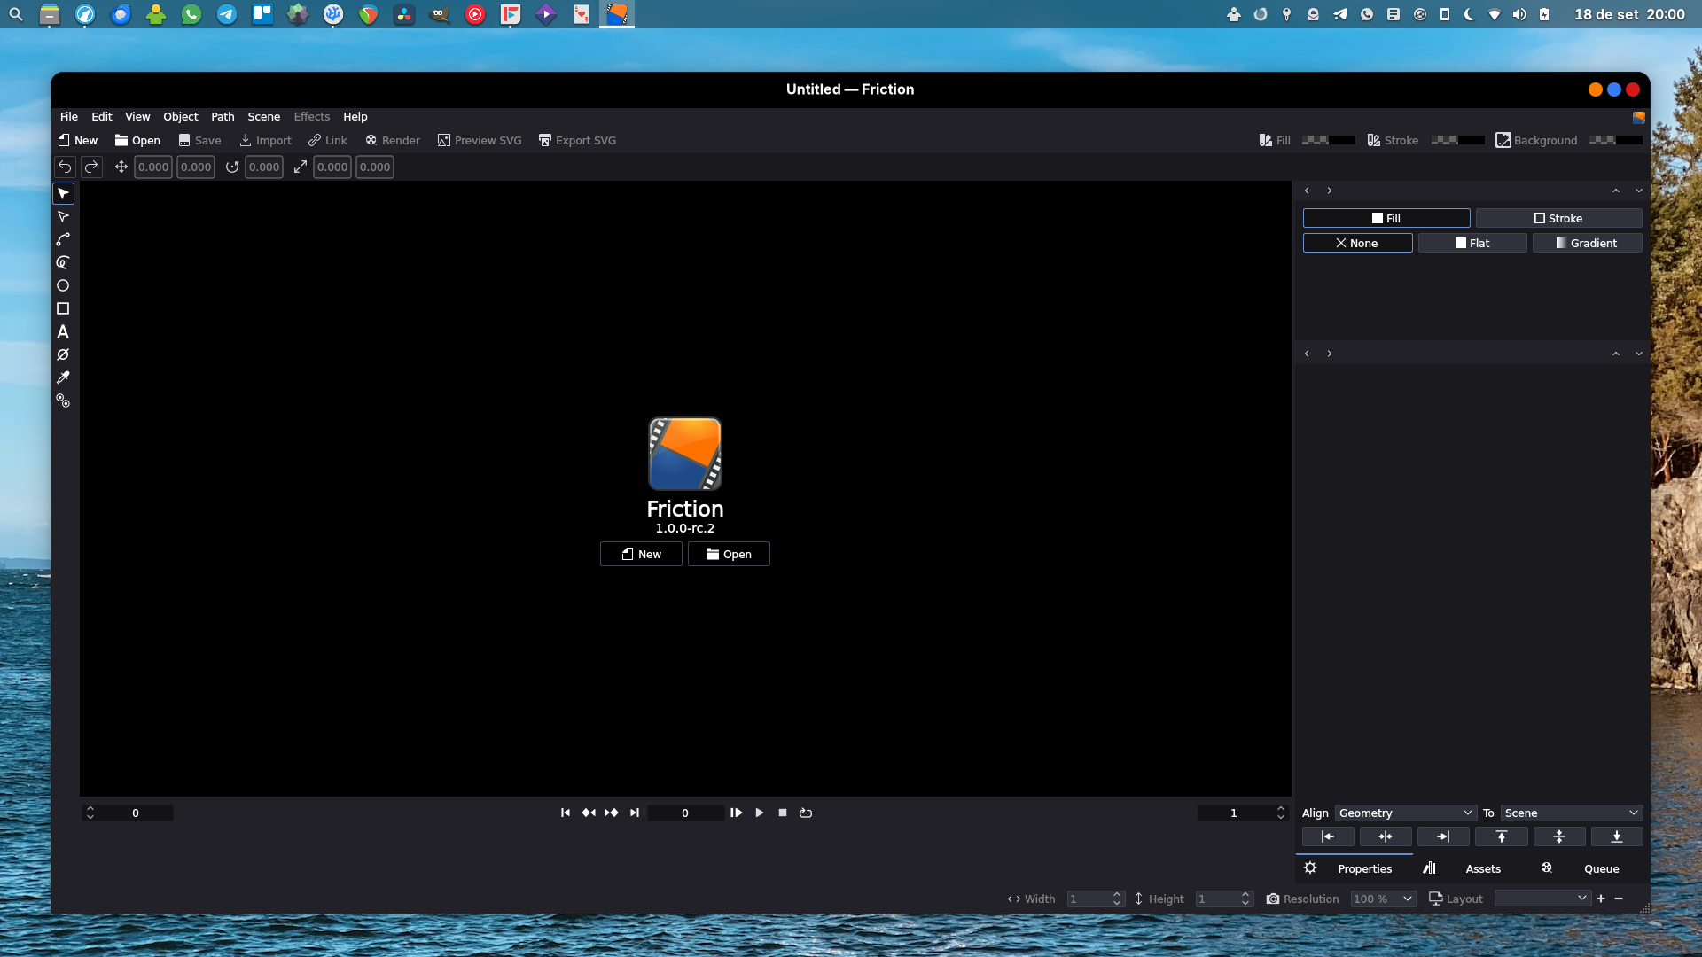
Task: Click New button under Friction logo
Action: pos(641,554)
